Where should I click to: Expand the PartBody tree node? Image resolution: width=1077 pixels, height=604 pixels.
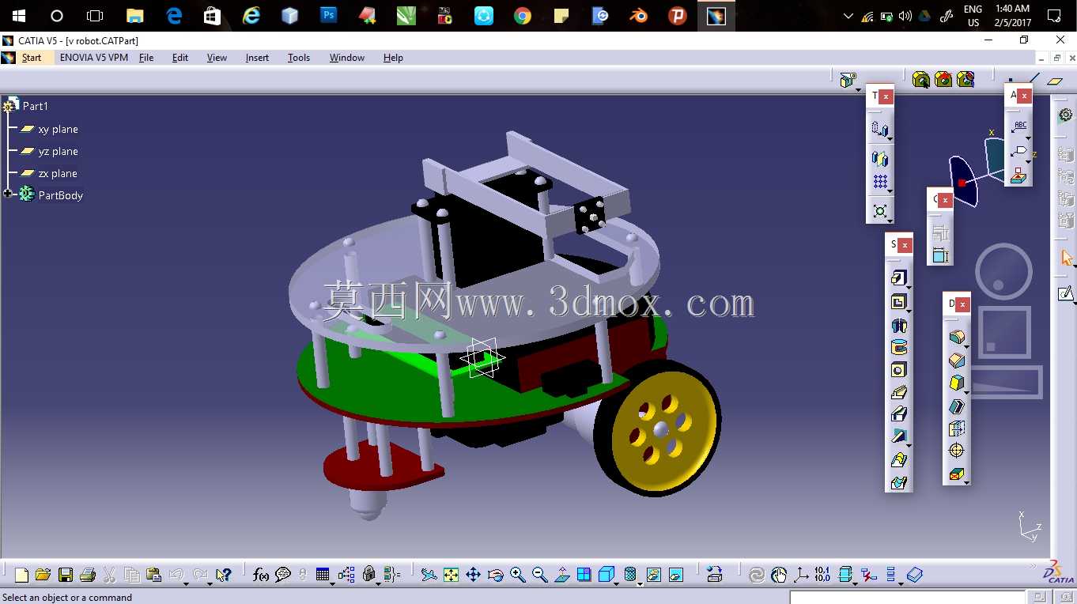pyautogui.click(x=8, y=194)
